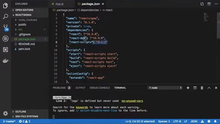This screenshot has width=220, height=124.
Task: Click the "react-scripts start" value on line 11
Action: click(100, 54)
